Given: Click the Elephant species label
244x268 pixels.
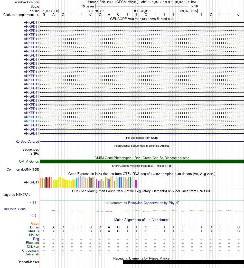Looking at the screenshot, I should pyautogui.click(x=32, y=243).
